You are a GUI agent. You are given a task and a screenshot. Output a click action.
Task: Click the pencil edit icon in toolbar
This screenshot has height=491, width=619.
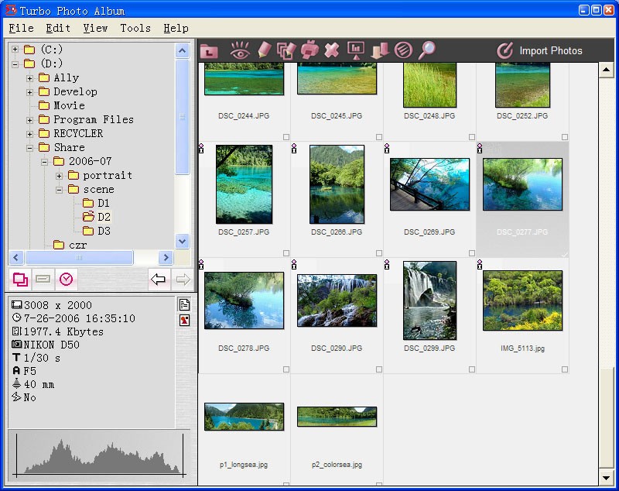point(264,51)
